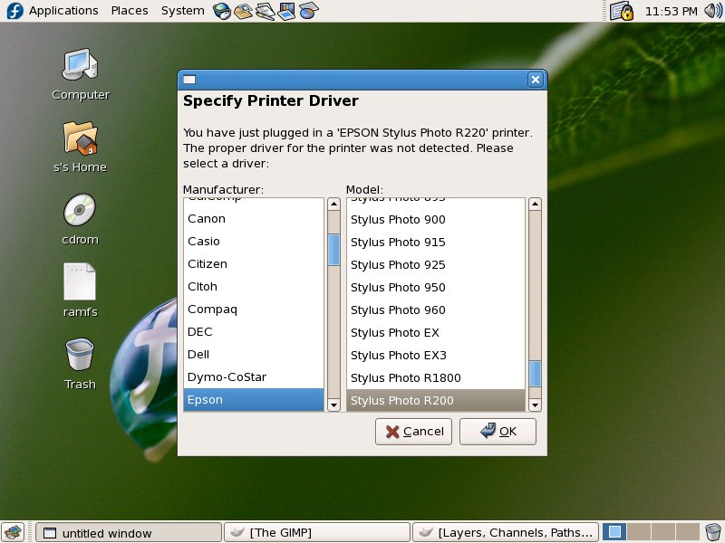Click Manufacturer list scroll-down arrow
This screenshot has height=543, width=725.
pyautogui.click(x=333, y=405)
